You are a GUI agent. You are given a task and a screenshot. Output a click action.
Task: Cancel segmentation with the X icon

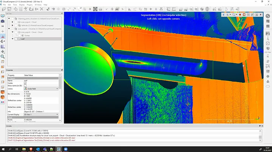[261, 15]
